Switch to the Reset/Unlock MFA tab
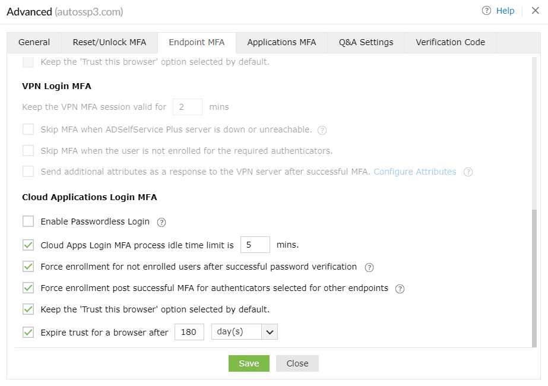This screenshot has width=548, height=386. coord(109,42)
